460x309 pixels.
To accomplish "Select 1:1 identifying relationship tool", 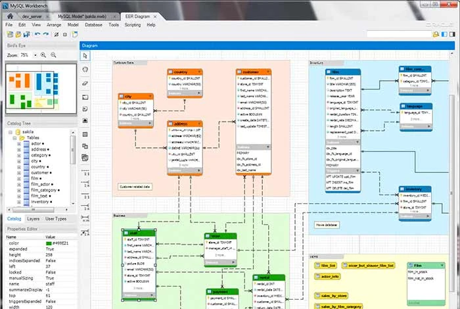I will click(85, 196).
